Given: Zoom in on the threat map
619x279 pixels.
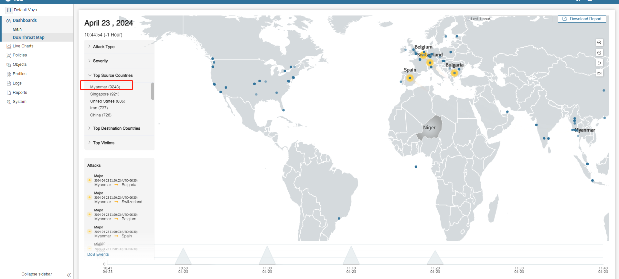Looking at the screenshot, I should tap(599, 43).
